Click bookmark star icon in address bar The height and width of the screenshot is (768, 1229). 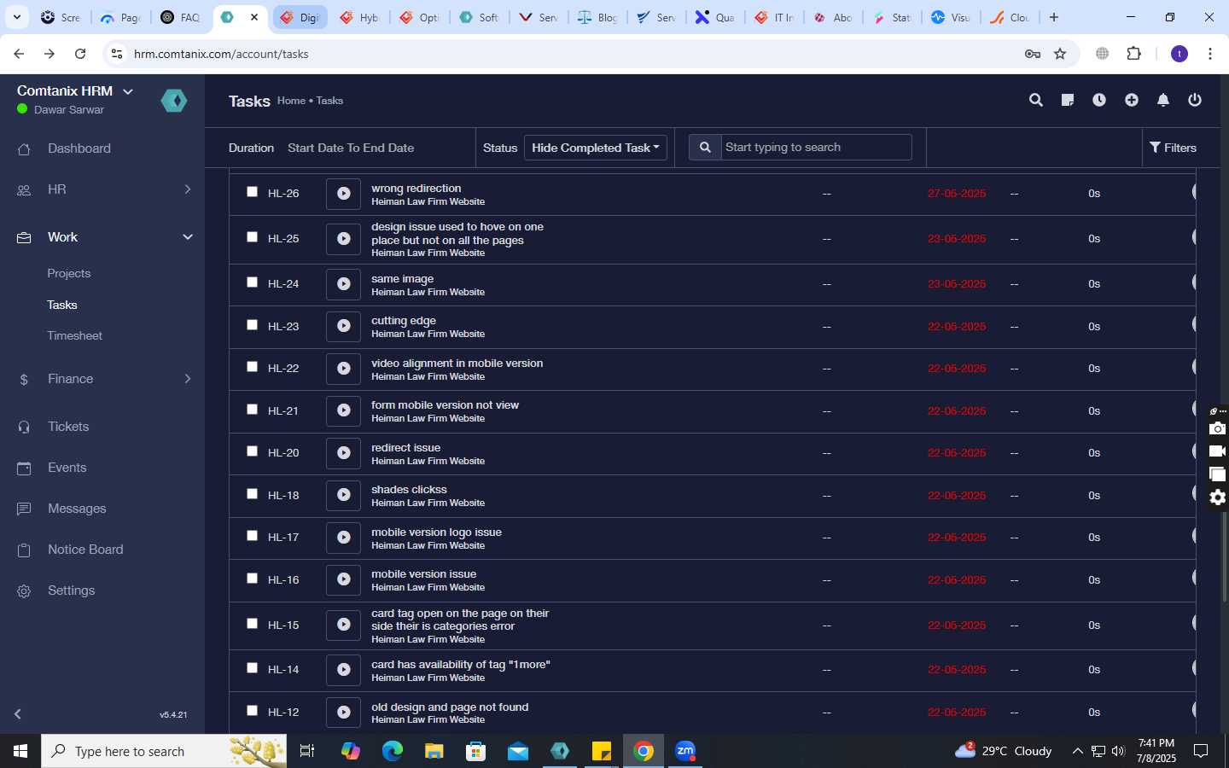pos(1060,54)
